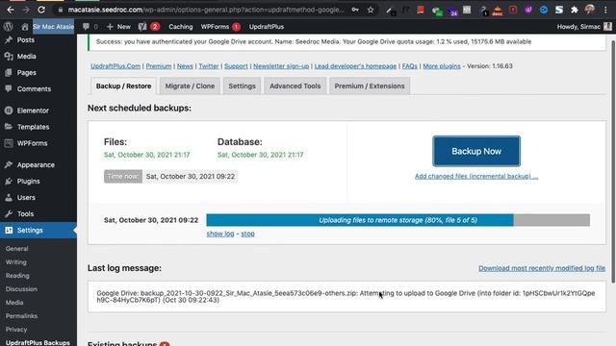Viewport: 616px width, 346px height.
Task: Open UpdraftPlus in admin bar
Action: coord(267,27)
